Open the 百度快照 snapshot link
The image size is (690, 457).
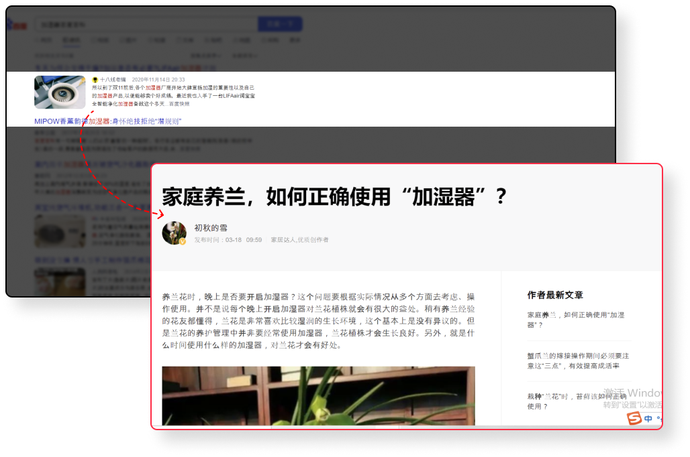[x=179, y=104]
